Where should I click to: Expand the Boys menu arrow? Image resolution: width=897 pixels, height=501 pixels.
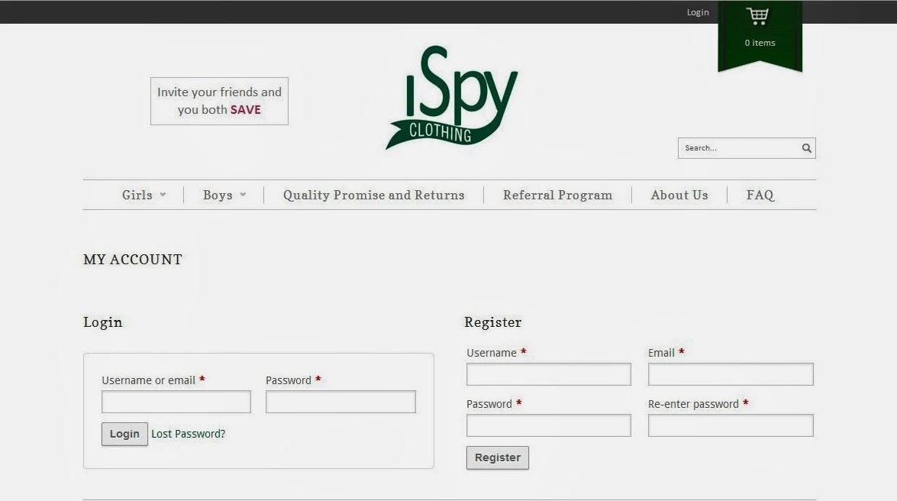243,195
